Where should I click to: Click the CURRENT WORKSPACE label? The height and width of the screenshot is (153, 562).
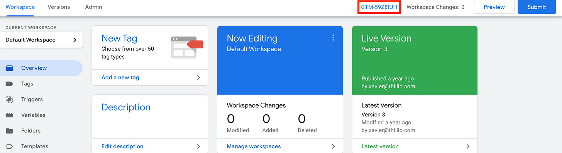coord(31,28)
